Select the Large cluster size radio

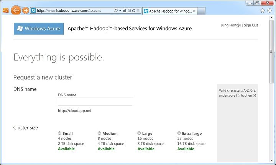pos(139,133)
